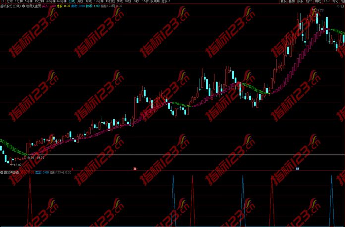Open the 画线 drawing tool
Viewport: 345px width, 227px height.
[x=317, y=2]
